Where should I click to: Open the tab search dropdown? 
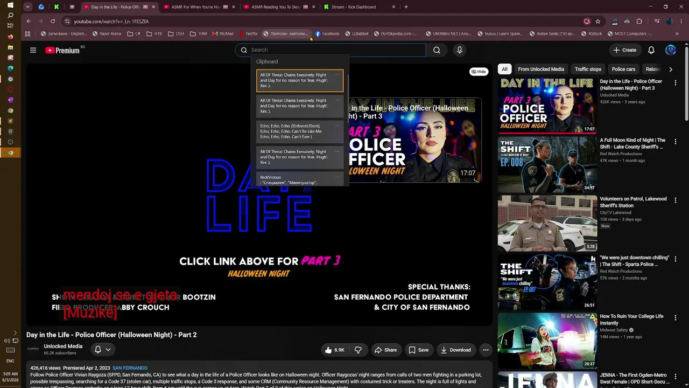pyautogui.click(x=27, y=7)
